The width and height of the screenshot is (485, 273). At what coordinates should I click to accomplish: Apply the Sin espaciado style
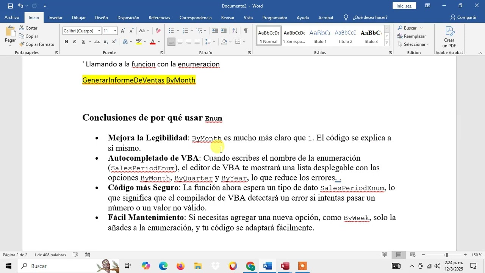294,36
